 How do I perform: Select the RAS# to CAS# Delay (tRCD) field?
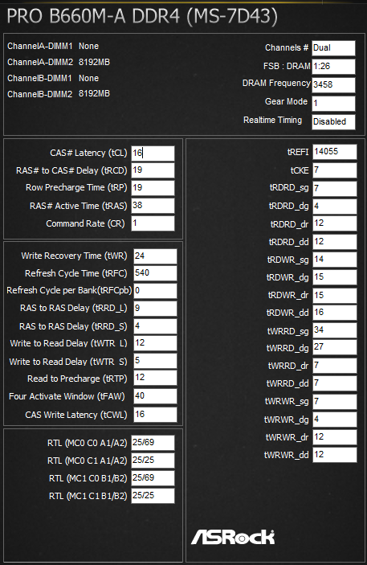pos(153,170)
